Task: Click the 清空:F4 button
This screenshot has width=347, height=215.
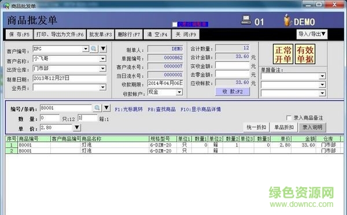Action: point(157,35)
